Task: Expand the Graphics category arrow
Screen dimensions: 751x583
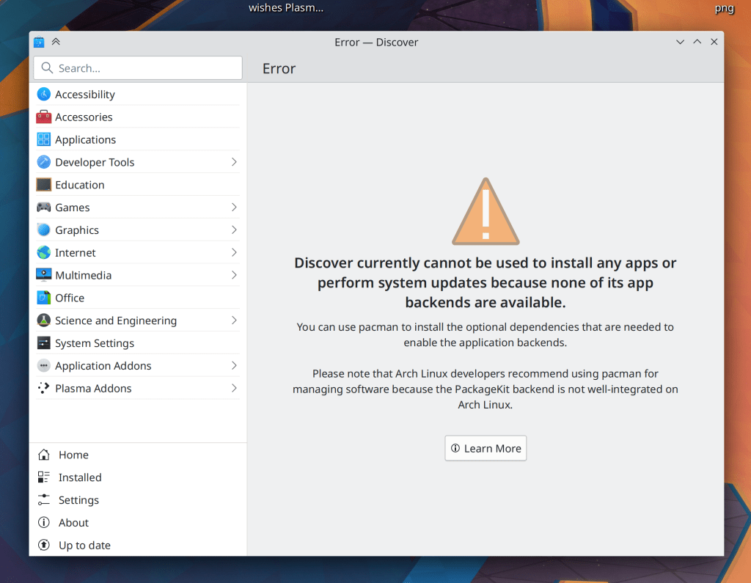Action: [234, 230]
